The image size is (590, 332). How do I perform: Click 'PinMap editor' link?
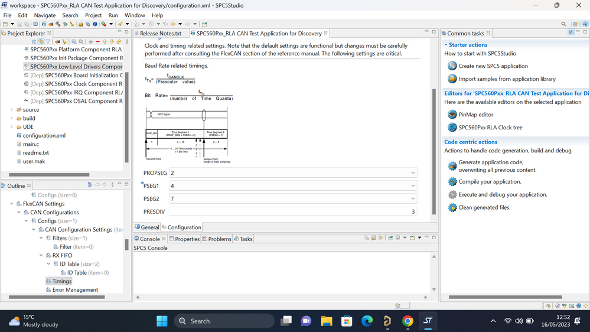click(x=475, y=115)
